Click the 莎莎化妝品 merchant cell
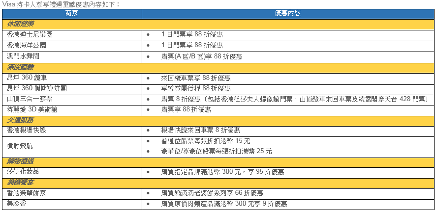 72,173
